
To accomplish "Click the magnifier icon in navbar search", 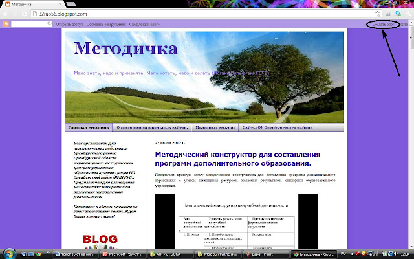I will point(49,23).
